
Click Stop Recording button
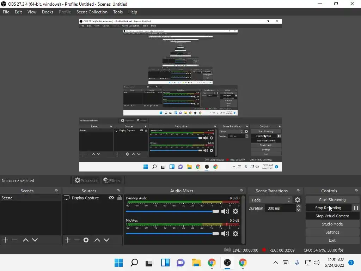pyautogui.click(x=328, y=208)
